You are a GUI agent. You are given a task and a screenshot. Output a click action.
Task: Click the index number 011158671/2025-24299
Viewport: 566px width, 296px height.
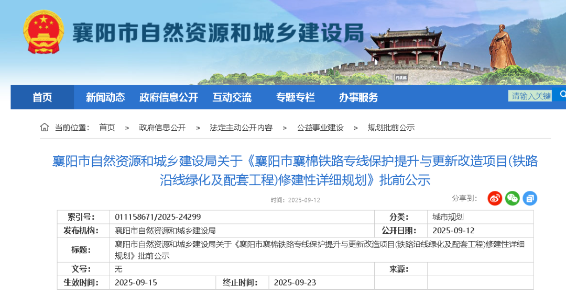point(158,217)
